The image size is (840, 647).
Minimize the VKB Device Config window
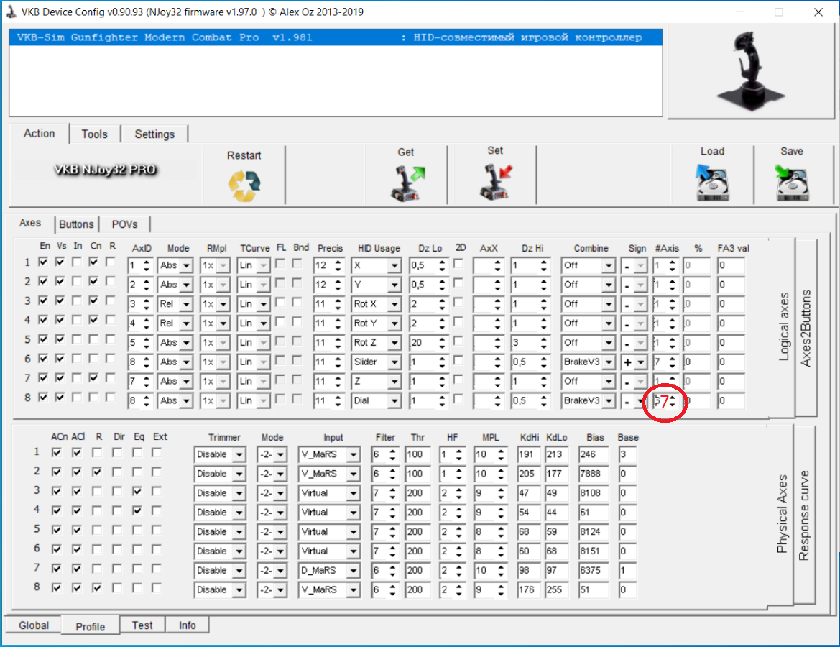(740, 12)
